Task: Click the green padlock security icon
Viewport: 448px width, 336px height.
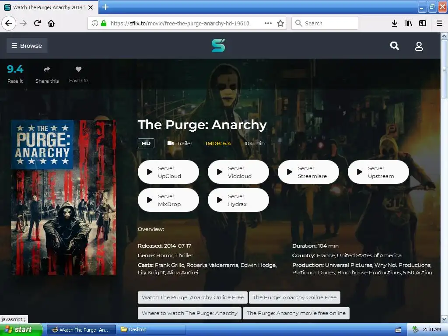Action: coord(103,23)
